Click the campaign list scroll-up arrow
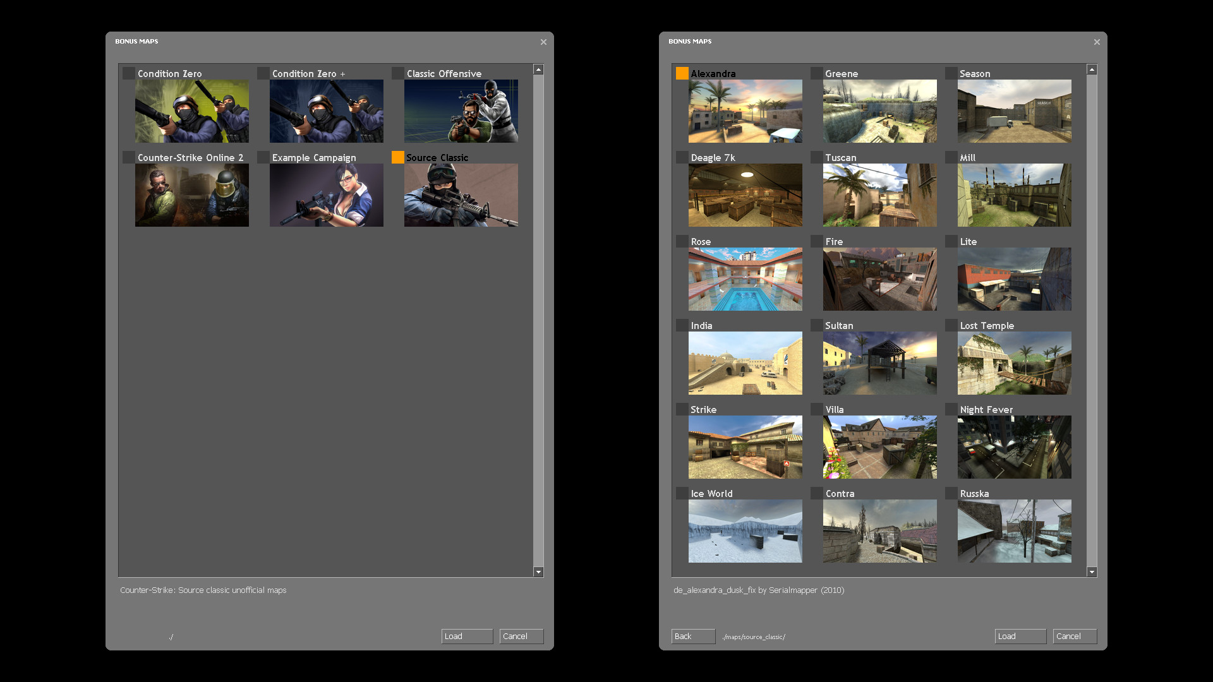Viewport: 1213px width, 682px height. click(538, 69)
